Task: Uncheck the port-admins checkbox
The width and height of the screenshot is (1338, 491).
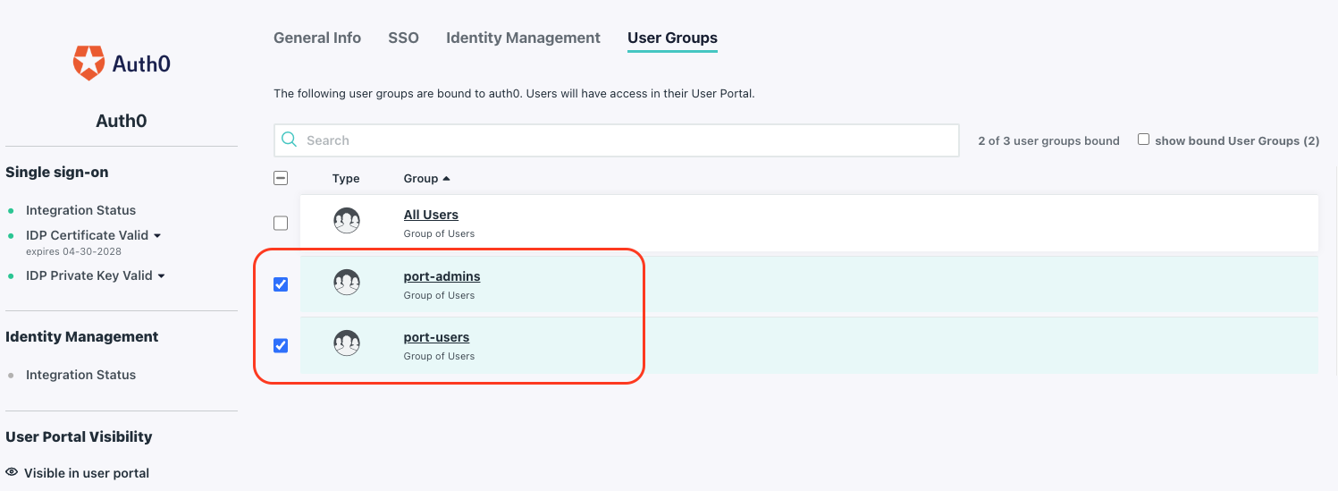Action: pos(281,284)
